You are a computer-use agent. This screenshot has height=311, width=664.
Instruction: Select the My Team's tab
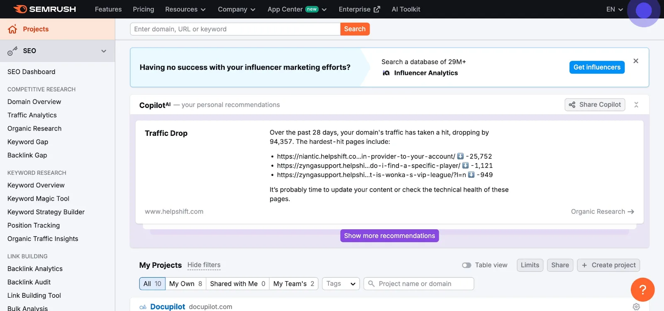294,284
